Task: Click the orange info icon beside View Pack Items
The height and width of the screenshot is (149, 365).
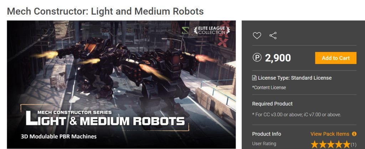Action: pyautogui.click(x=354, y=134)
